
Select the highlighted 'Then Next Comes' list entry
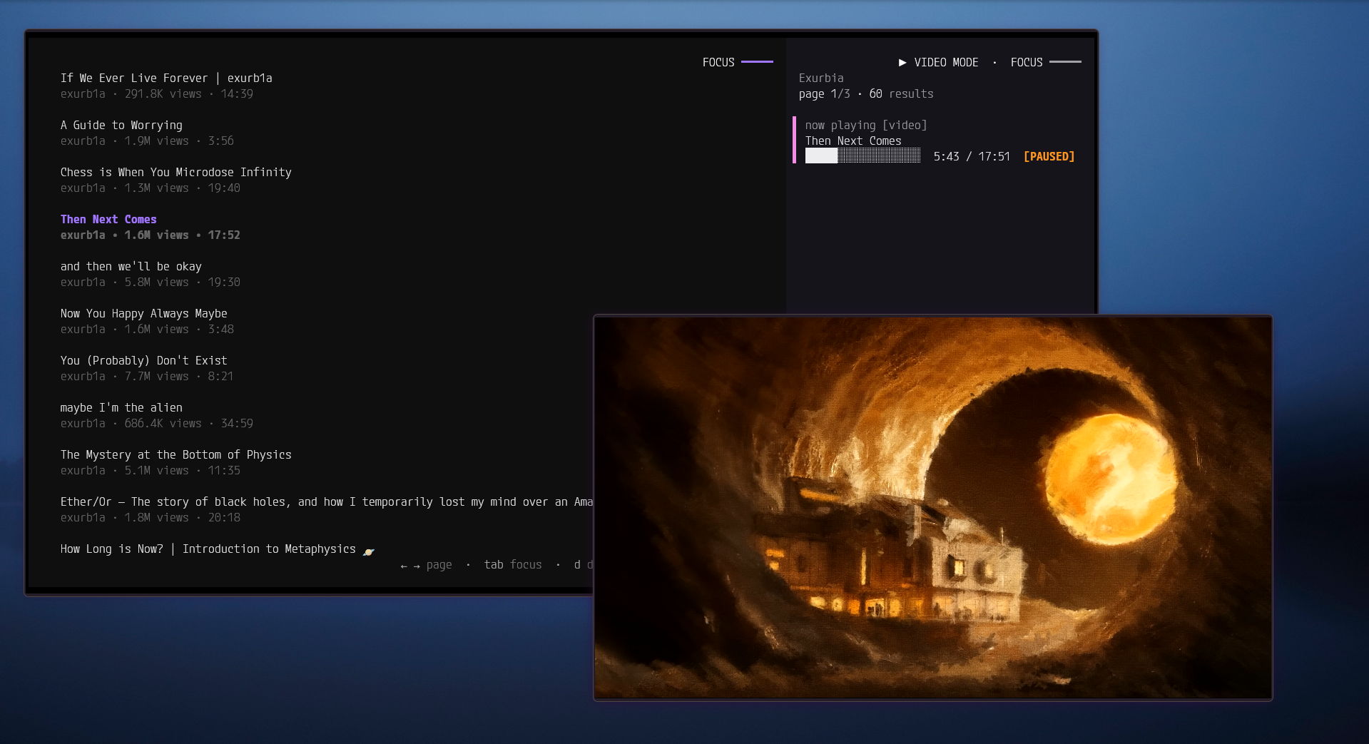coord(108,220)
